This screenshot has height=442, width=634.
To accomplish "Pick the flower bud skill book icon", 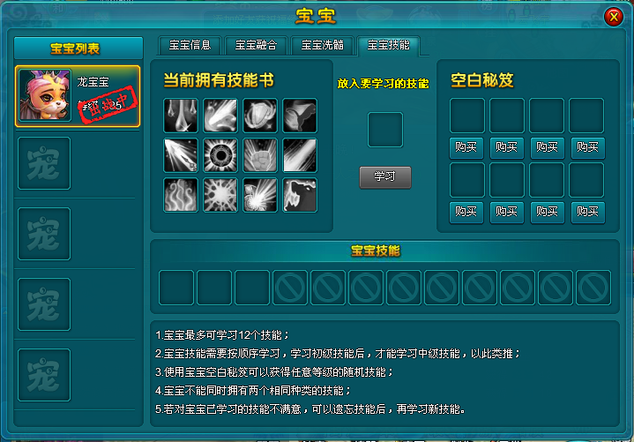I will point(300,116).
